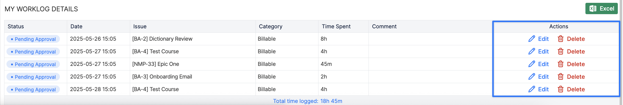
Task: Click the Excel export button
Action: click(x=601, y=8)
